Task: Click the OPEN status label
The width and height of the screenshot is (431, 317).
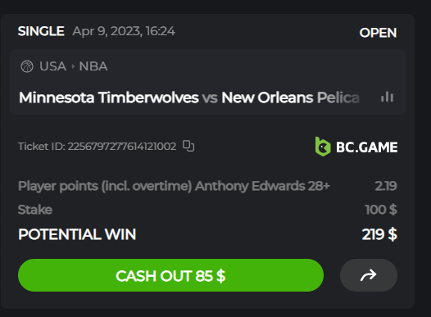Action: 378,33
